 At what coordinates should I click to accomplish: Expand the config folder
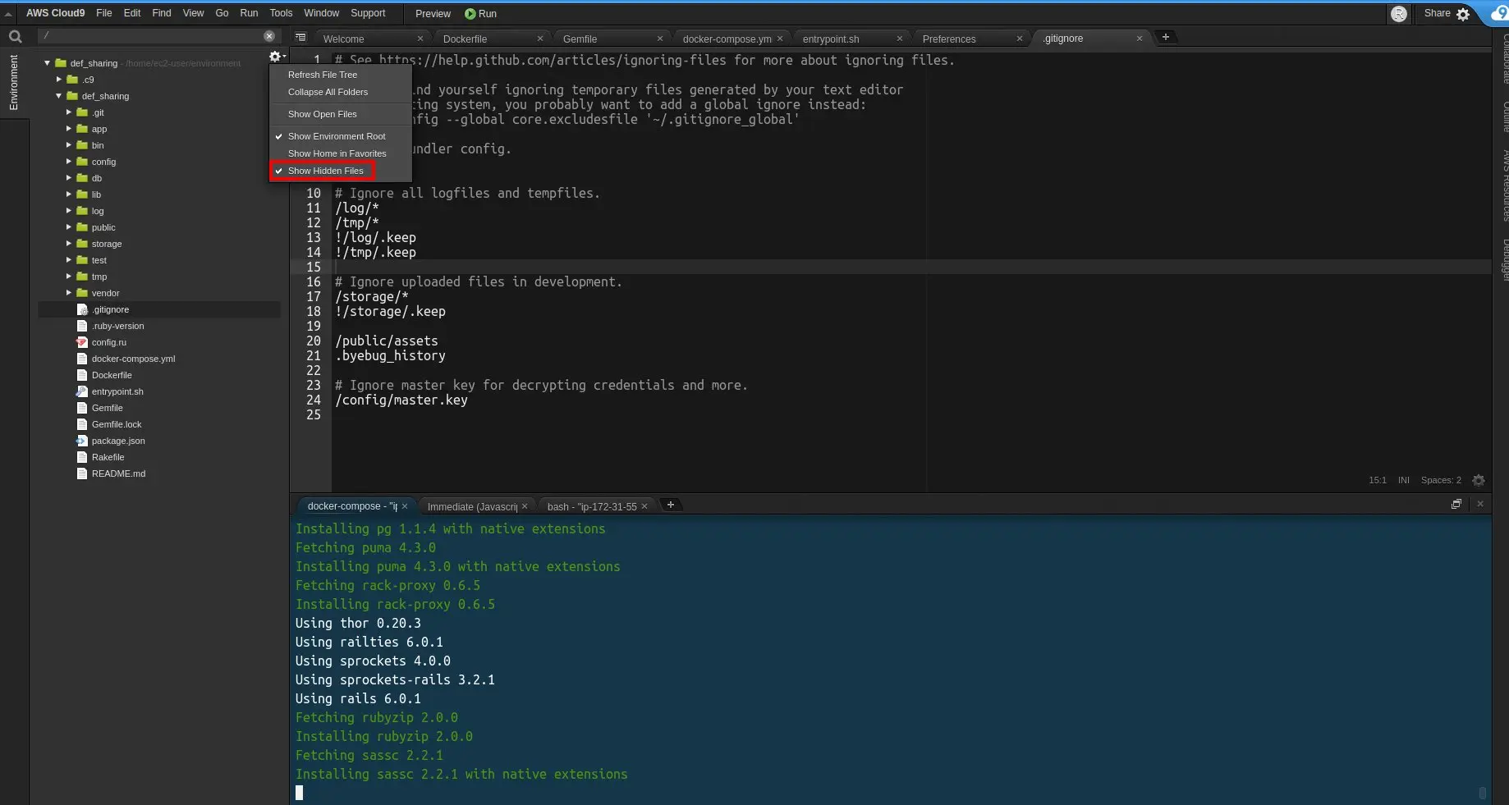(x=69, y=162)
